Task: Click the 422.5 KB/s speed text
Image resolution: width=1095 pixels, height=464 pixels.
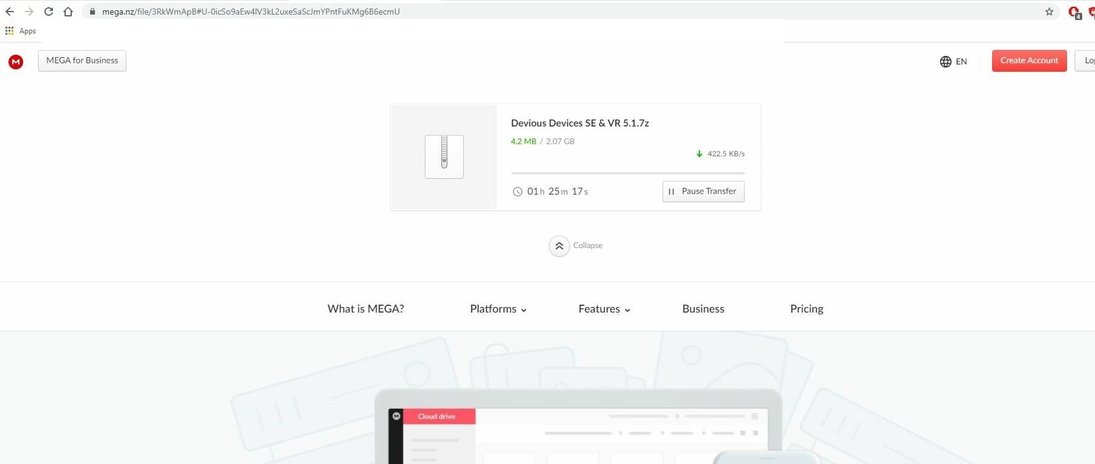Action: [726, 154]
